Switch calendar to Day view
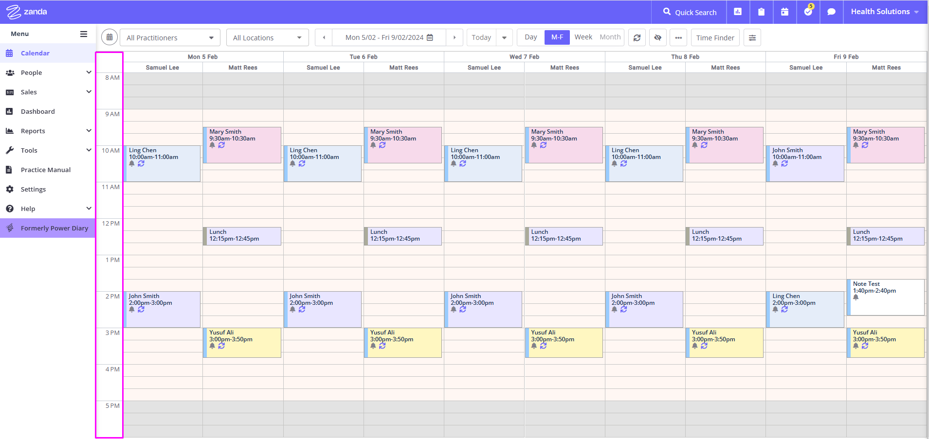This screenshot has height=439, width=929. [x=530, y=37]
